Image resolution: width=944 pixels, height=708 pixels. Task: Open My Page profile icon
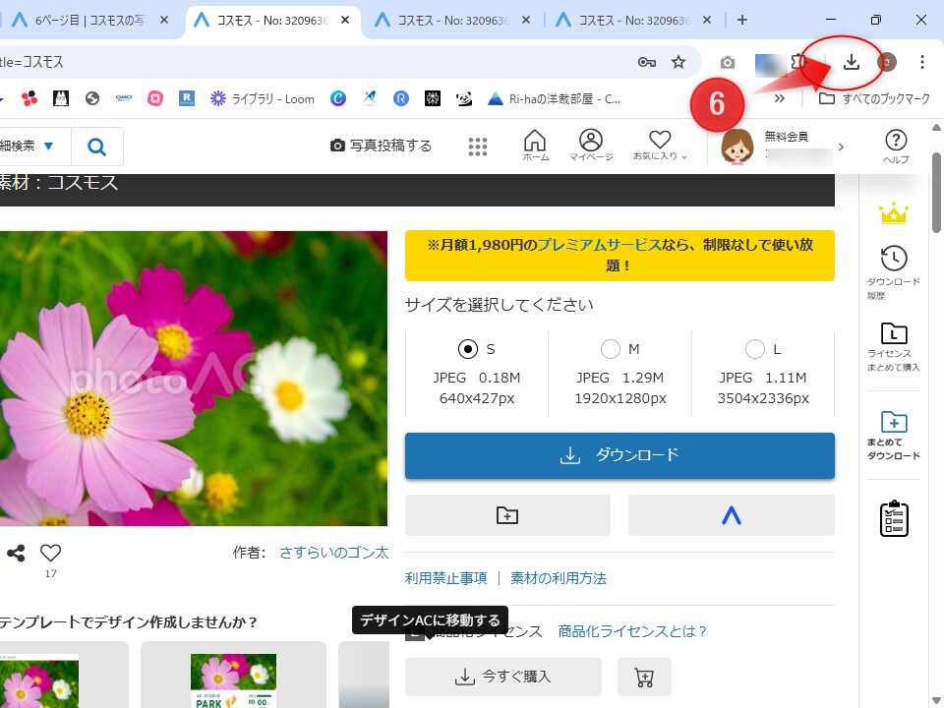(x=590, y=145)
